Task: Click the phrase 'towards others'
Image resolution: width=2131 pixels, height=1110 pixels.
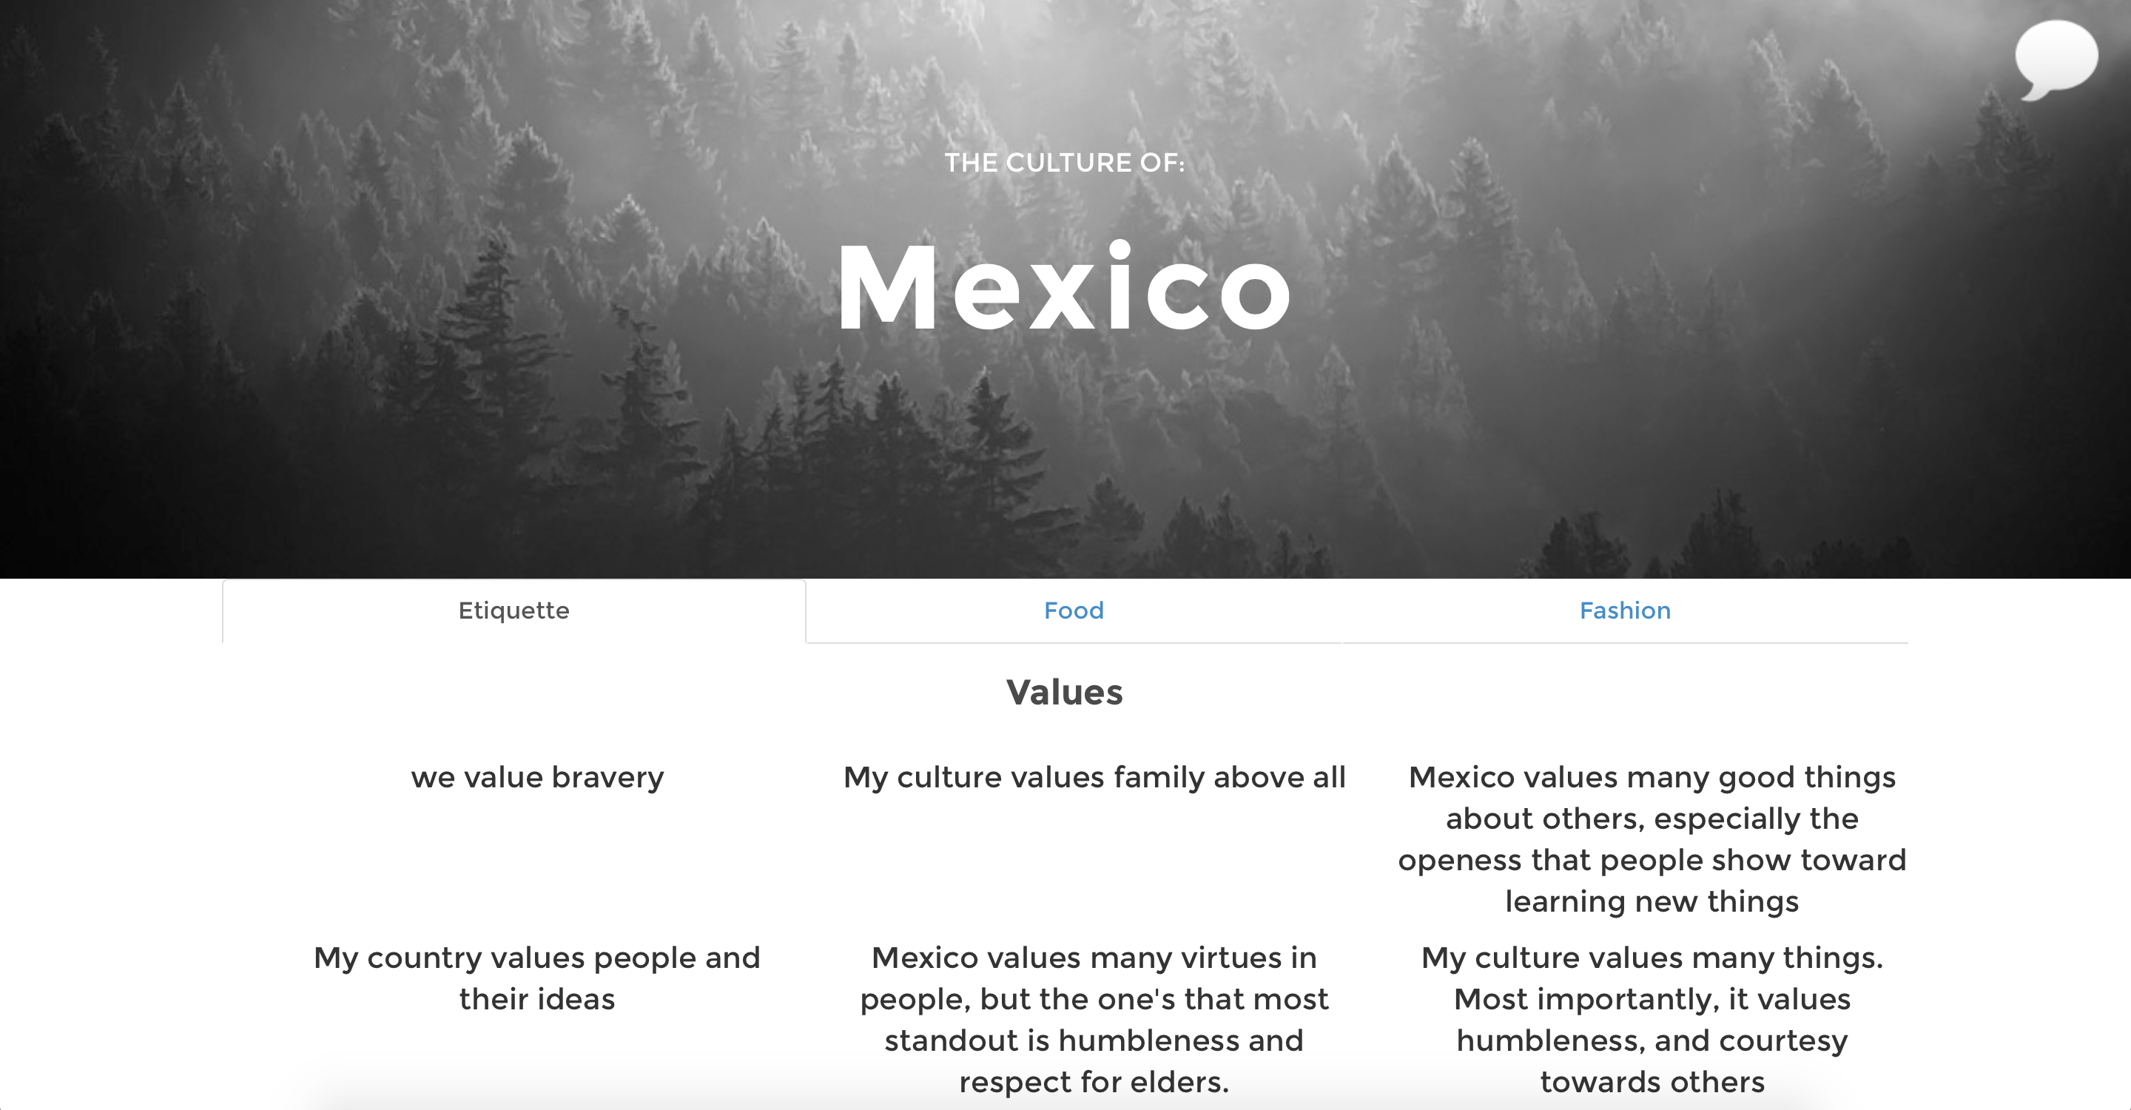Action: click(x=1652, y=1082)
